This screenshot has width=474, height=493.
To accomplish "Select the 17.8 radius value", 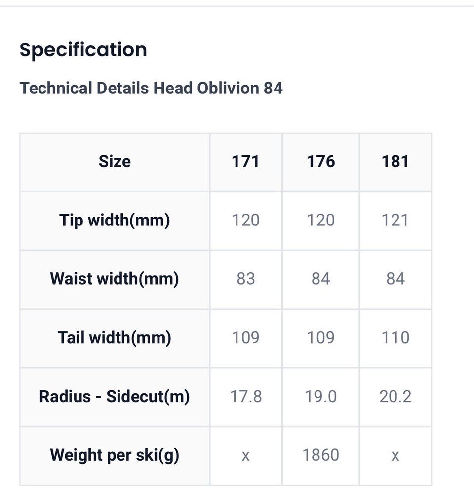I will 245,397.
